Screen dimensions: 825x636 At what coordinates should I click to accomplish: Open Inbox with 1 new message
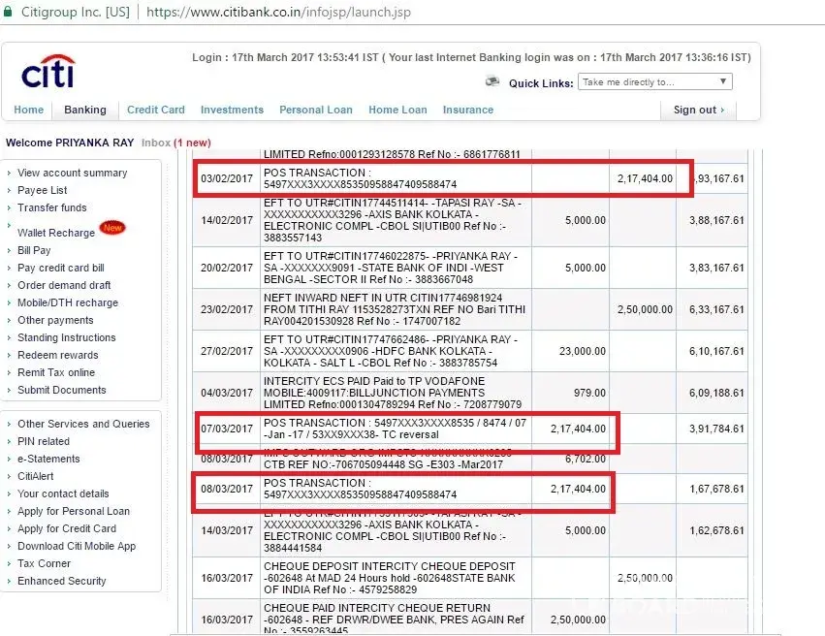coord(175,143)
